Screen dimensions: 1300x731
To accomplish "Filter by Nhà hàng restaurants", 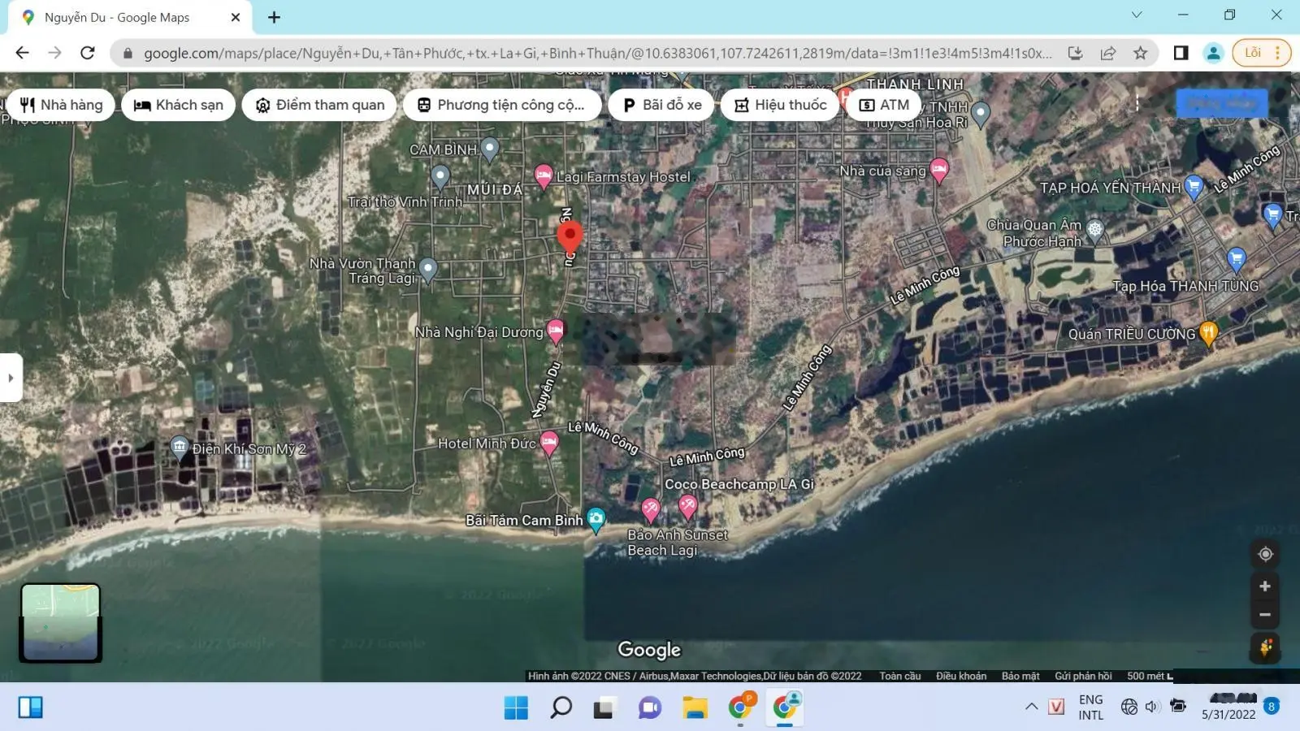I will (x=62, y=105).
